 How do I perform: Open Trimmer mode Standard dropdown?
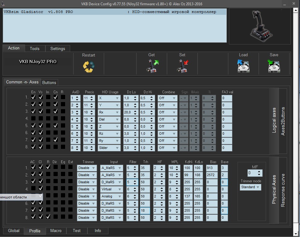click(250, 187)
